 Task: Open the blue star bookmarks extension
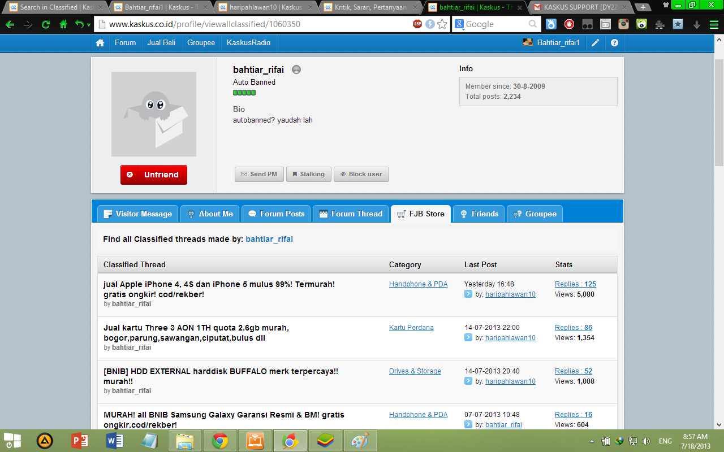tap(678, 24)
